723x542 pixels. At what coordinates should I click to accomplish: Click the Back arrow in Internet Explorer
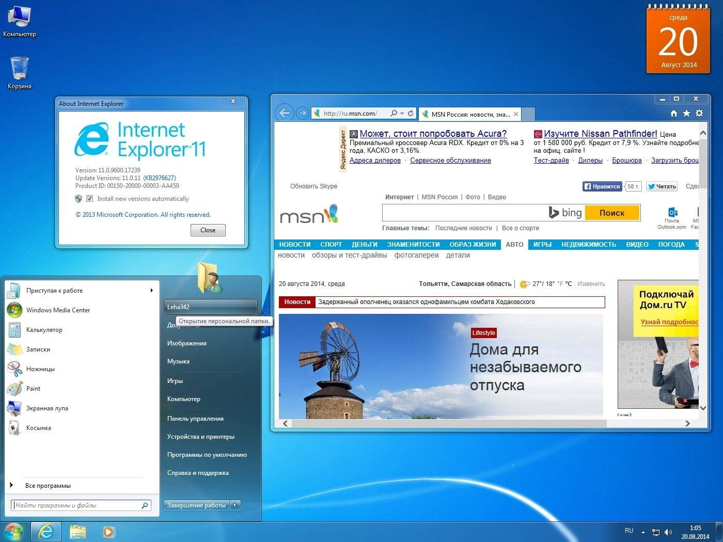coord(284,113)
